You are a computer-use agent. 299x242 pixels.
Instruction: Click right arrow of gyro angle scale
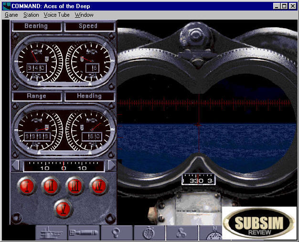[111, 165]
